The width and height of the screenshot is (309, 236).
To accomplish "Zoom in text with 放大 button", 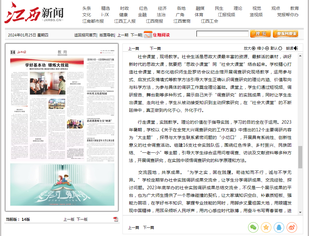I will (x=250, y=48).
